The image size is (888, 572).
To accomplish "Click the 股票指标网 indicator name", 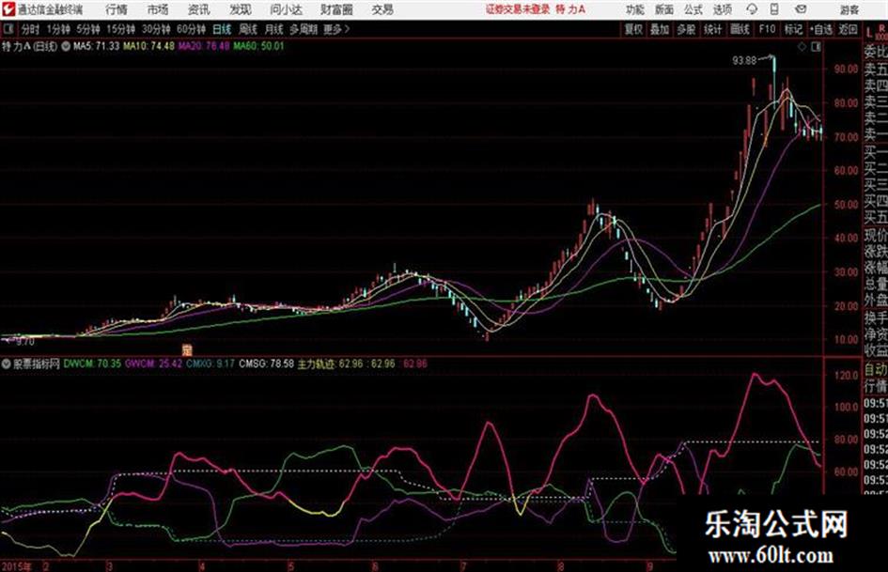I will point(37,363).
